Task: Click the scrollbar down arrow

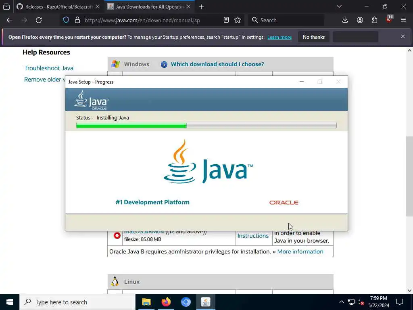Action: click(410, 291)
